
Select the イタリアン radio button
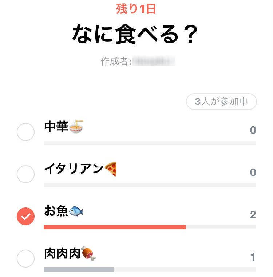pyautogui.click(x=26, y=174)
